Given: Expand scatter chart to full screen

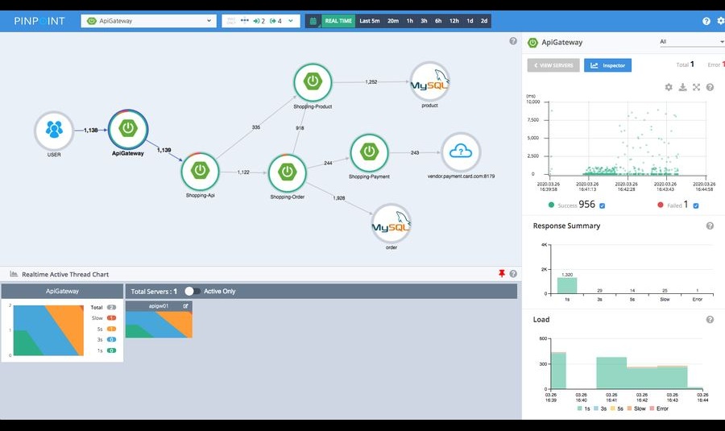Looking at the screenshot, I should click(x=696, y=87).
